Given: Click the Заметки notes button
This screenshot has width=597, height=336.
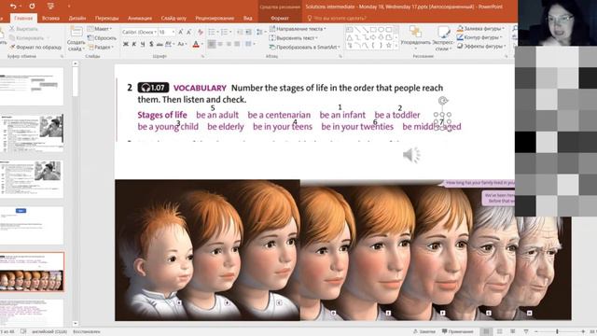Looking at the screenshot, I should click(x=424, y=331).
